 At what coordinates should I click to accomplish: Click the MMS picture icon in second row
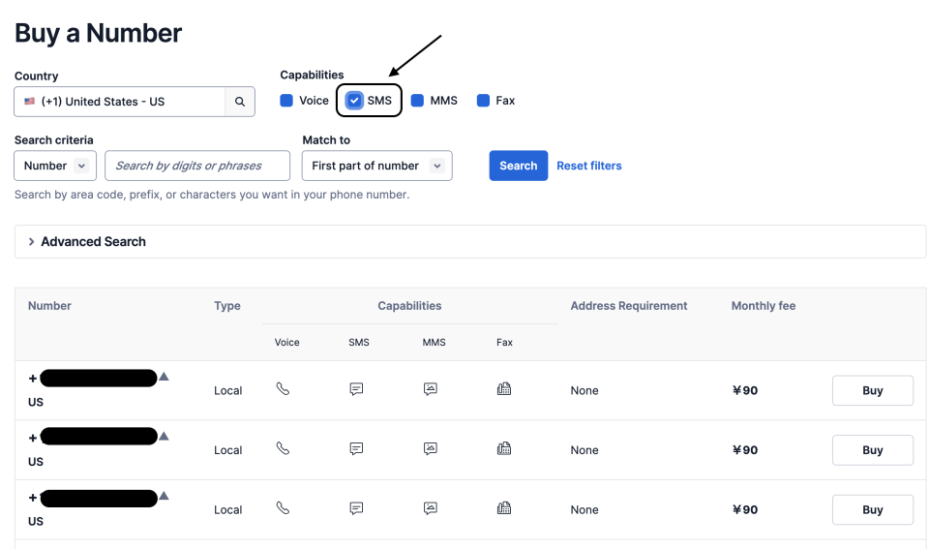click(431, 449)
